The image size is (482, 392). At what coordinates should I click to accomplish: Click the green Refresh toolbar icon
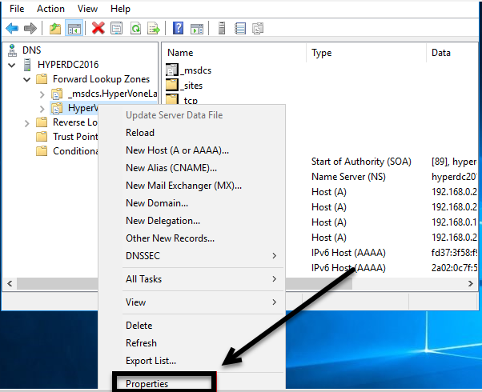click(x=135, y=28)
